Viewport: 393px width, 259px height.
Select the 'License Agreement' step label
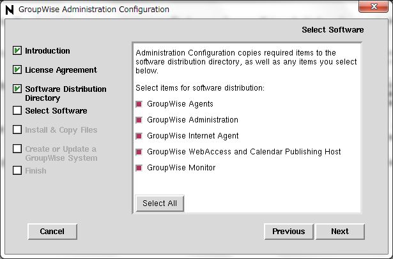[x=61, y=70]
